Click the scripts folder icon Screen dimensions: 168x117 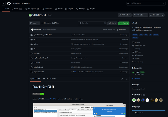pos(31,44)
